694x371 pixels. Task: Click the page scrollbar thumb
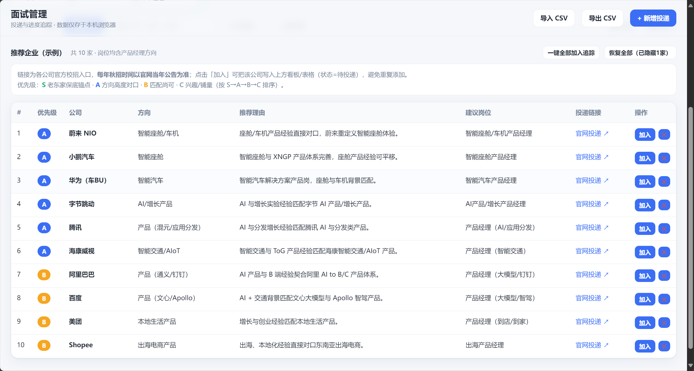click(691, 228)
